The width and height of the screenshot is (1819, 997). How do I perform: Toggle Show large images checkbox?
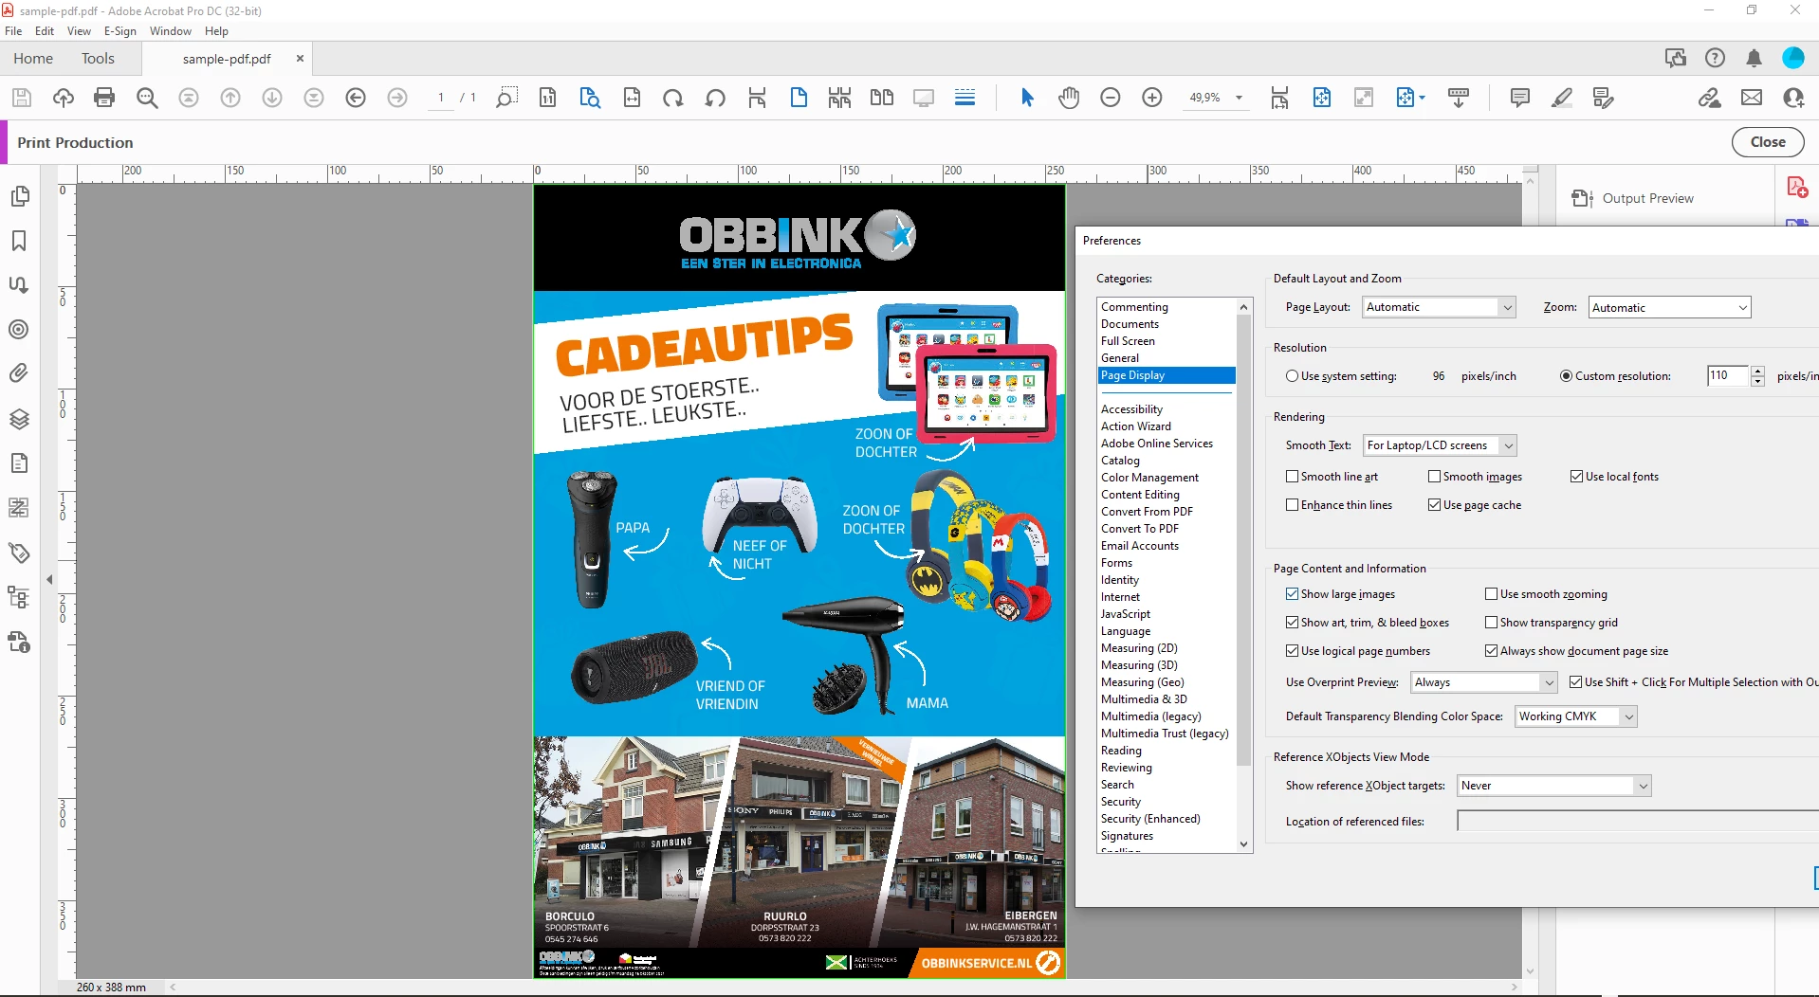tap(1292, 594)
